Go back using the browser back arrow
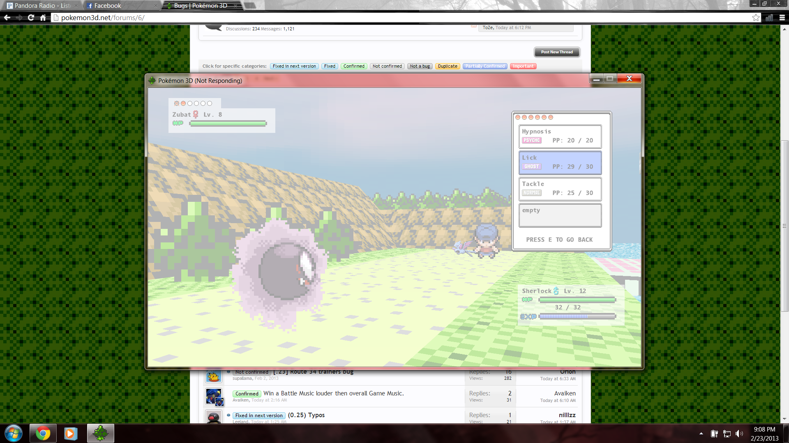The height and width of the screenshot is (443, 789). (x=7, y=18)
